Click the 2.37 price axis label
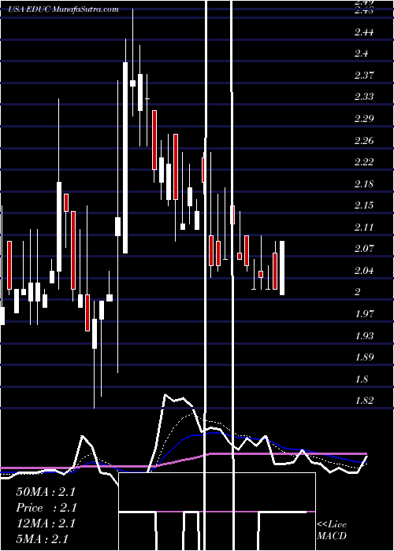 (364, 76)
